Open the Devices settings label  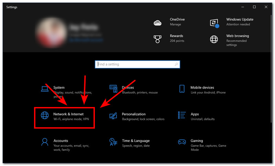click(128, 87)
